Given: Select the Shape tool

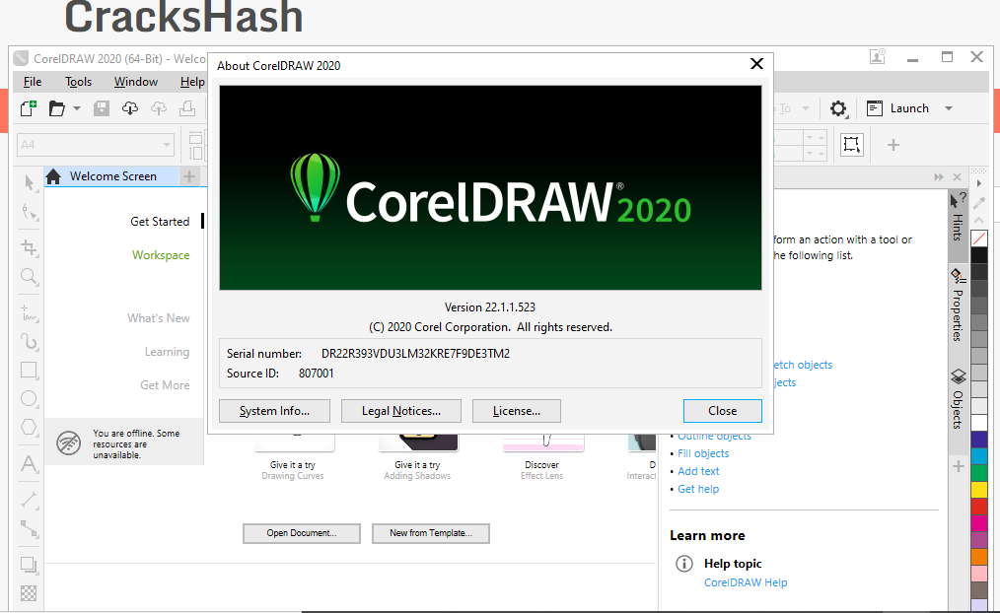Looking at the screenshot, I should tap(29, 213).
